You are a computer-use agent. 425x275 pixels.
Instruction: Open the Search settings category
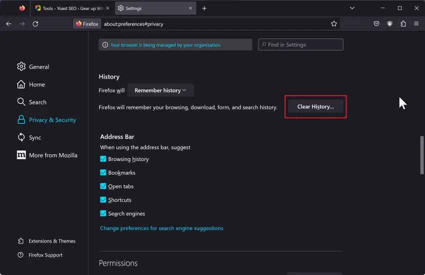pyautogui.click(x=31, y=102)
